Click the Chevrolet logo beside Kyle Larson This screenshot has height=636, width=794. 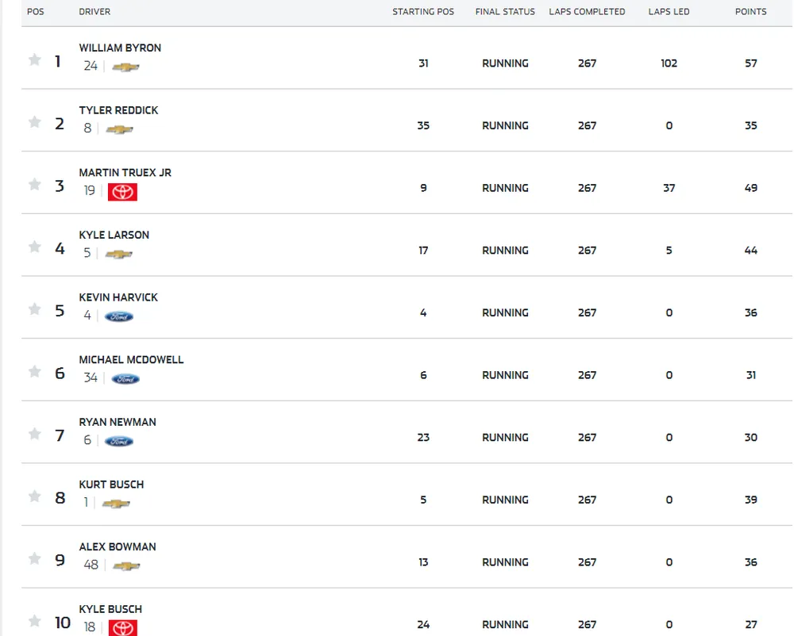click(x=119, y=255)
